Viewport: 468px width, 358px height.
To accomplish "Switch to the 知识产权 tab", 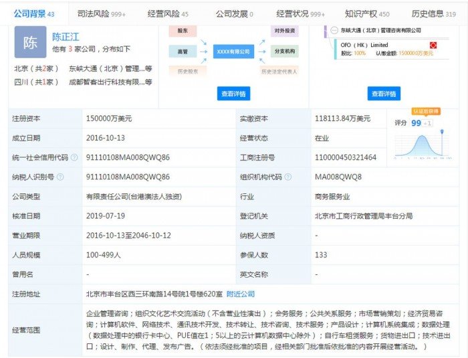I will [367, 14].
